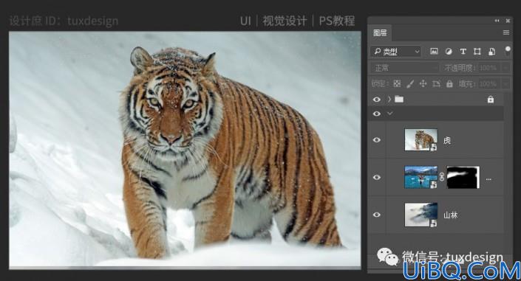
Task: Lock image pixels brush icon
Action: pos(410,84)
